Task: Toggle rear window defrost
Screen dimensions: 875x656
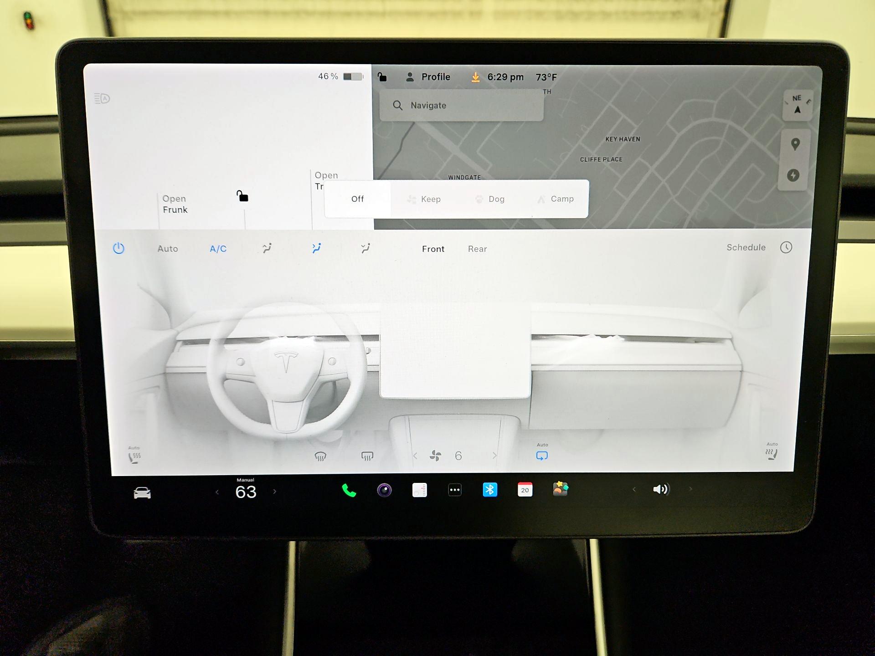Action: click(x=367, y=456)
